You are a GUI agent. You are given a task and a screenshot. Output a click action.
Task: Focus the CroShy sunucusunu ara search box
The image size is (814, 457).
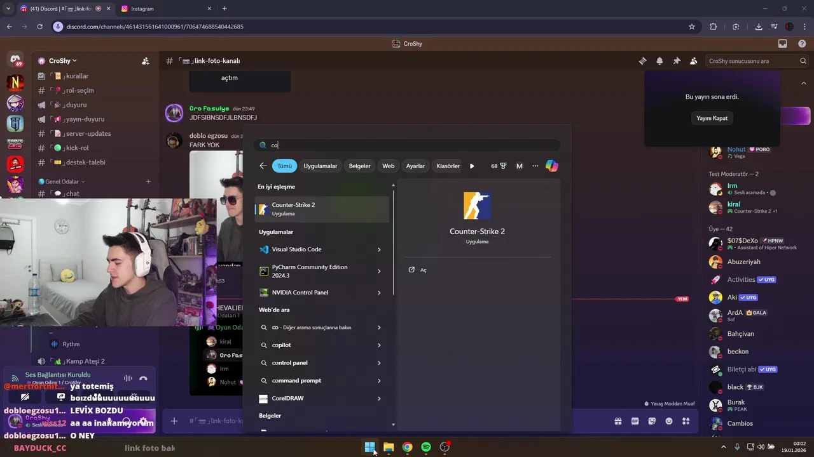coord(757,61)
